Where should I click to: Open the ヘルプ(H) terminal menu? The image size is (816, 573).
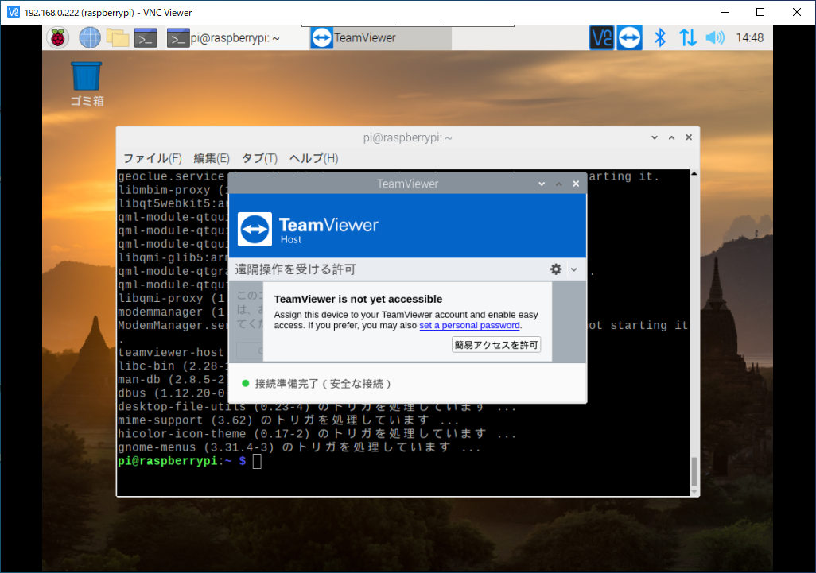click(x=313, y=158)
